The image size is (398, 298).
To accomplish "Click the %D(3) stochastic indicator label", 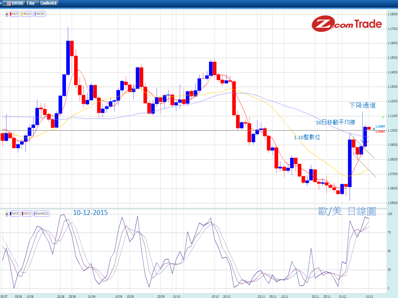I will [x=27, y=213].
